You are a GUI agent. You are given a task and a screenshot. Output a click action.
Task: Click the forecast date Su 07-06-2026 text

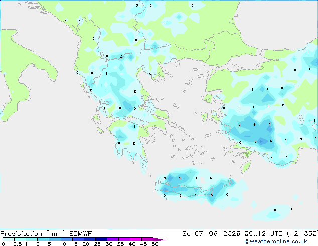coord(211,233)
